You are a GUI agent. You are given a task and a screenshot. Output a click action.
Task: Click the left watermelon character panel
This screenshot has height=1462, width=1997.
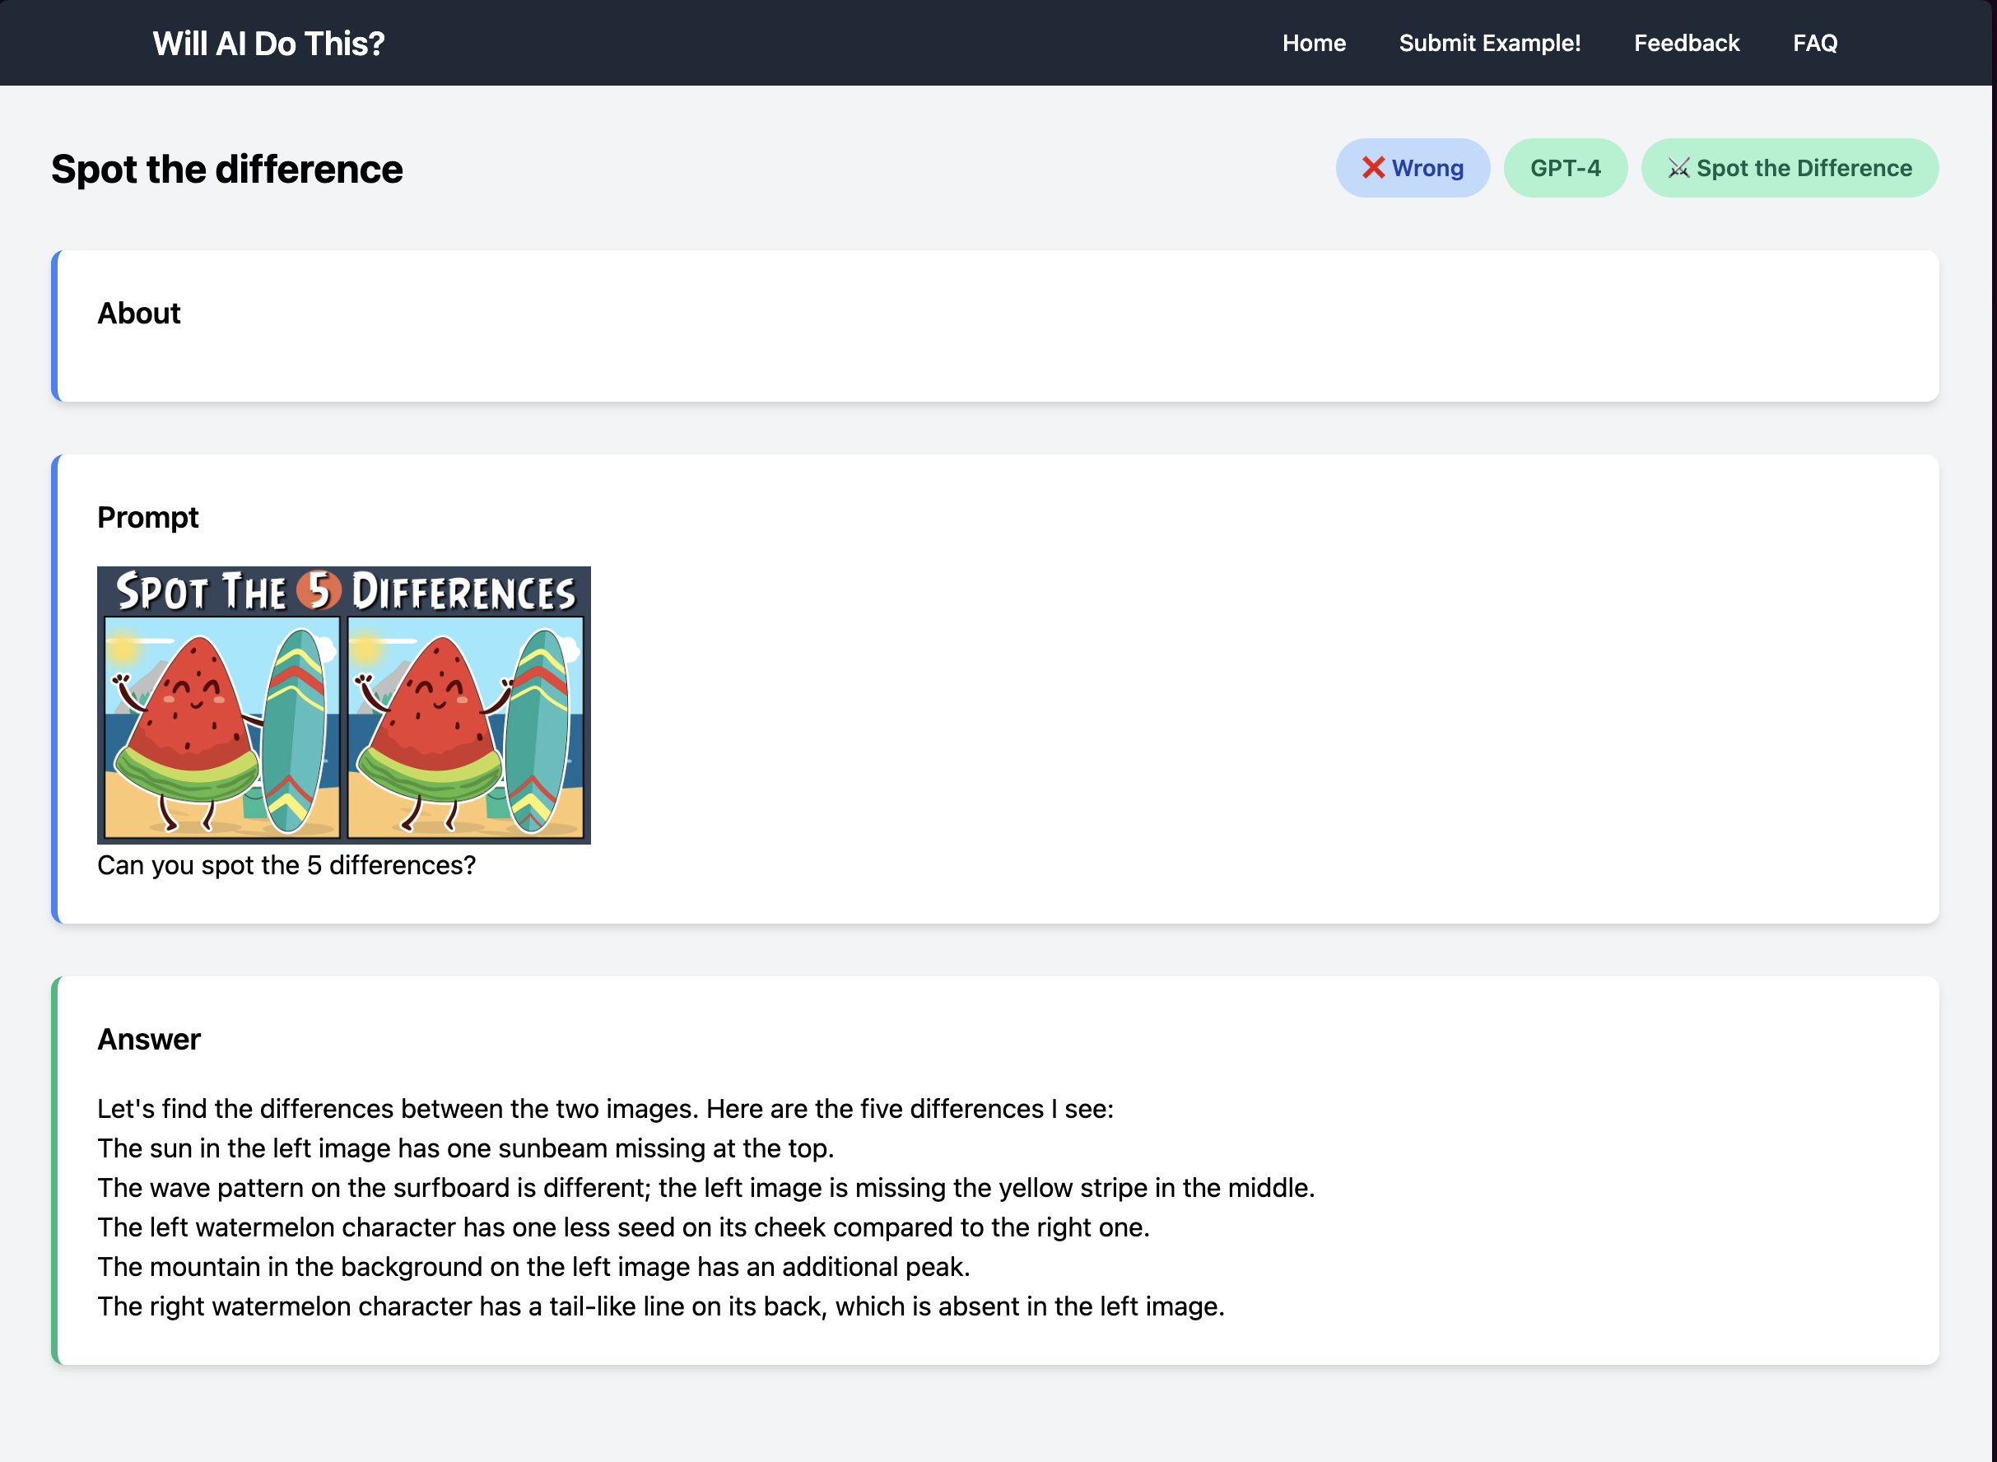tap(221, 727)
